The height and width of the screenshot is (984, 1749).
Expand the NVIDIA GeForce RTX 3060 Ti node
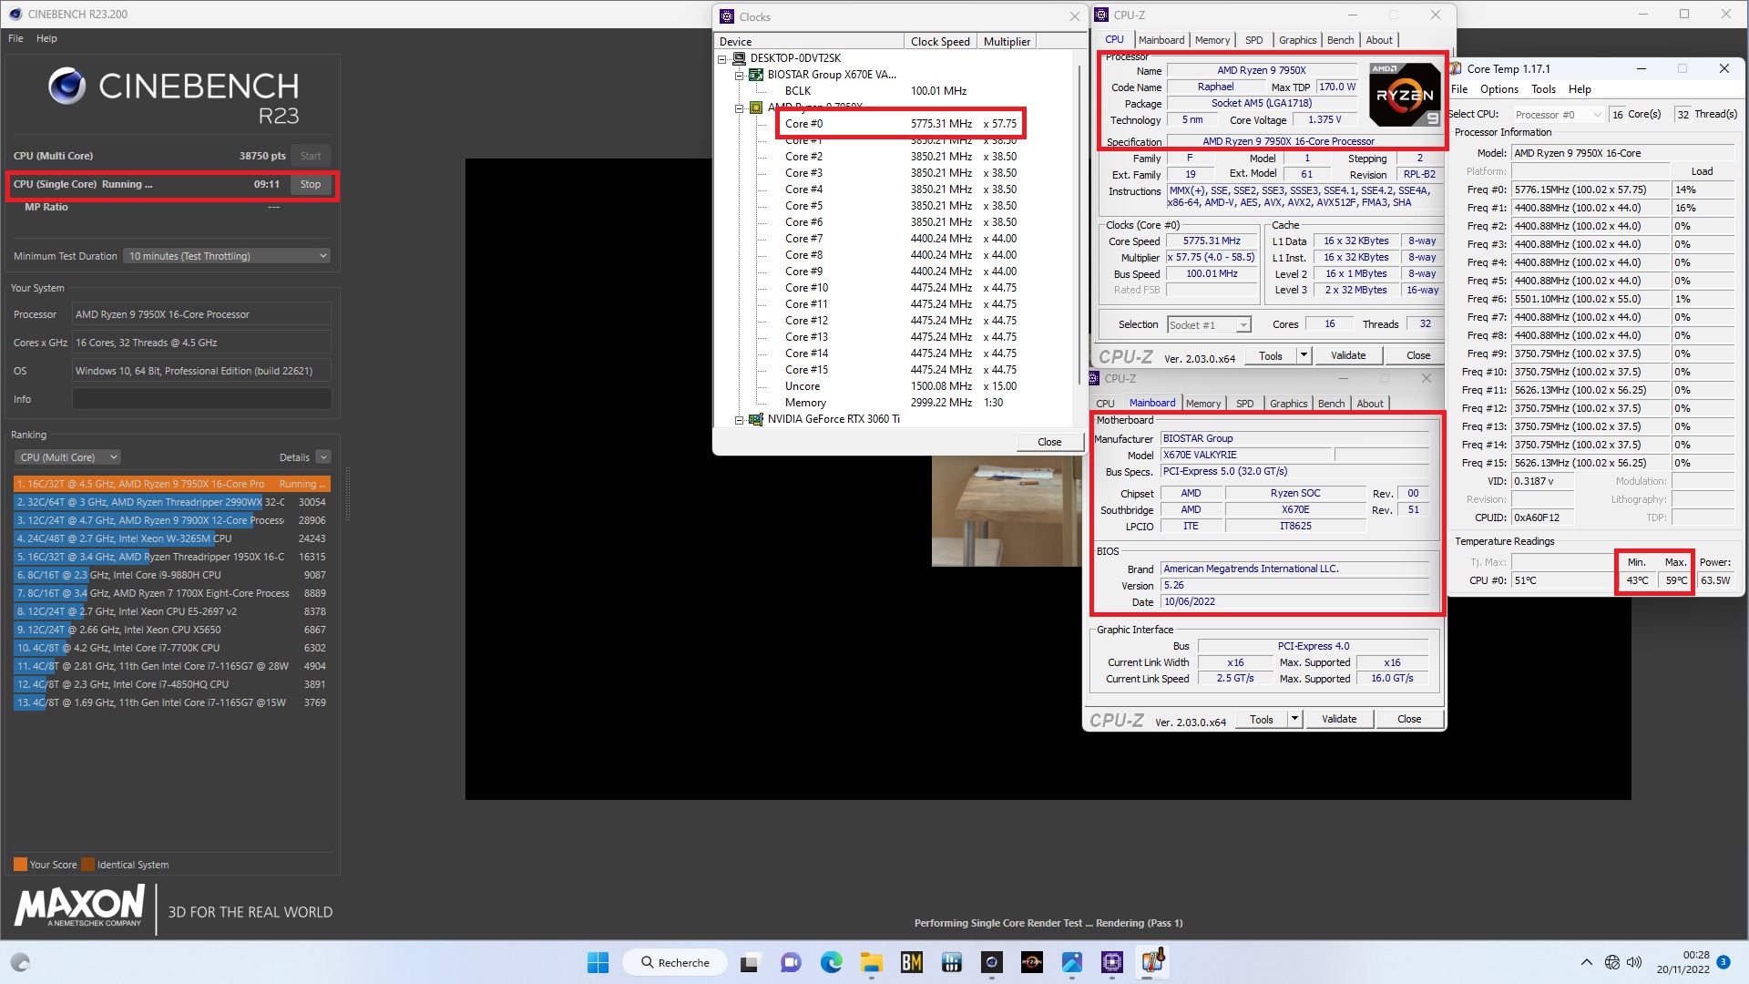point(740,419)
